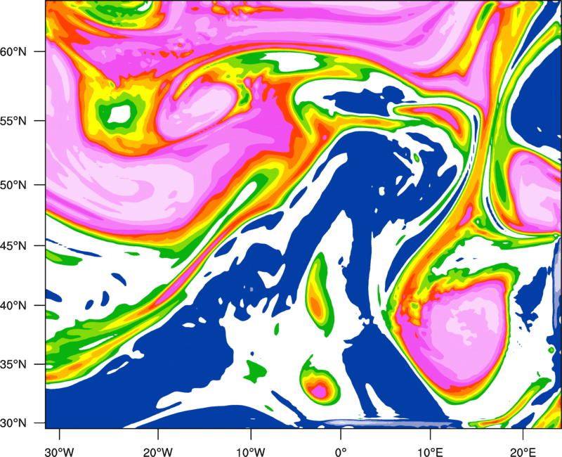This screenshot has width=562, height=457.
Task: Click the 10°W longitude label
Action: pyautogui.click(x=251, y=452)
